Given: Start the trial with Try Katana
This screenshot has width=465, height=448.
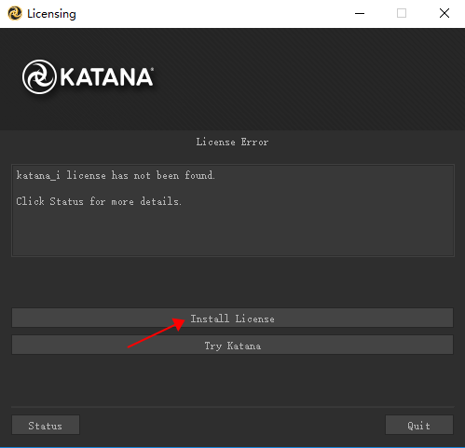Looking at the screenshot, I should tap(232, 345).
